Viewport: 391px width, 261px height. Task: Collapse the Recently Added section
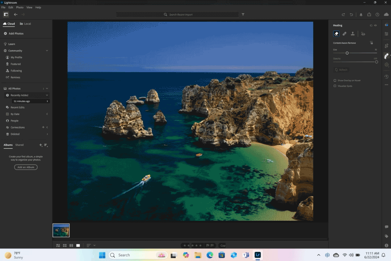click(47, 95)
